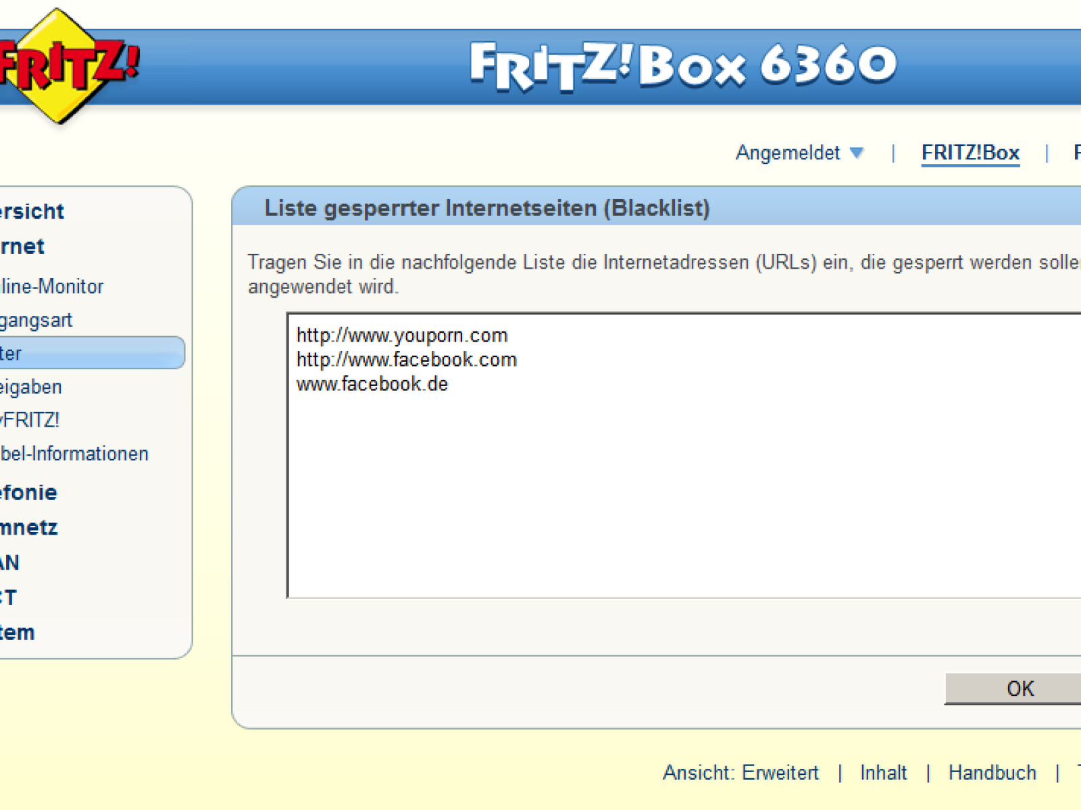Expand the Telefonie menu section
The width and height of the screenshot is (1081, 810).
click(x=28, y=492)
